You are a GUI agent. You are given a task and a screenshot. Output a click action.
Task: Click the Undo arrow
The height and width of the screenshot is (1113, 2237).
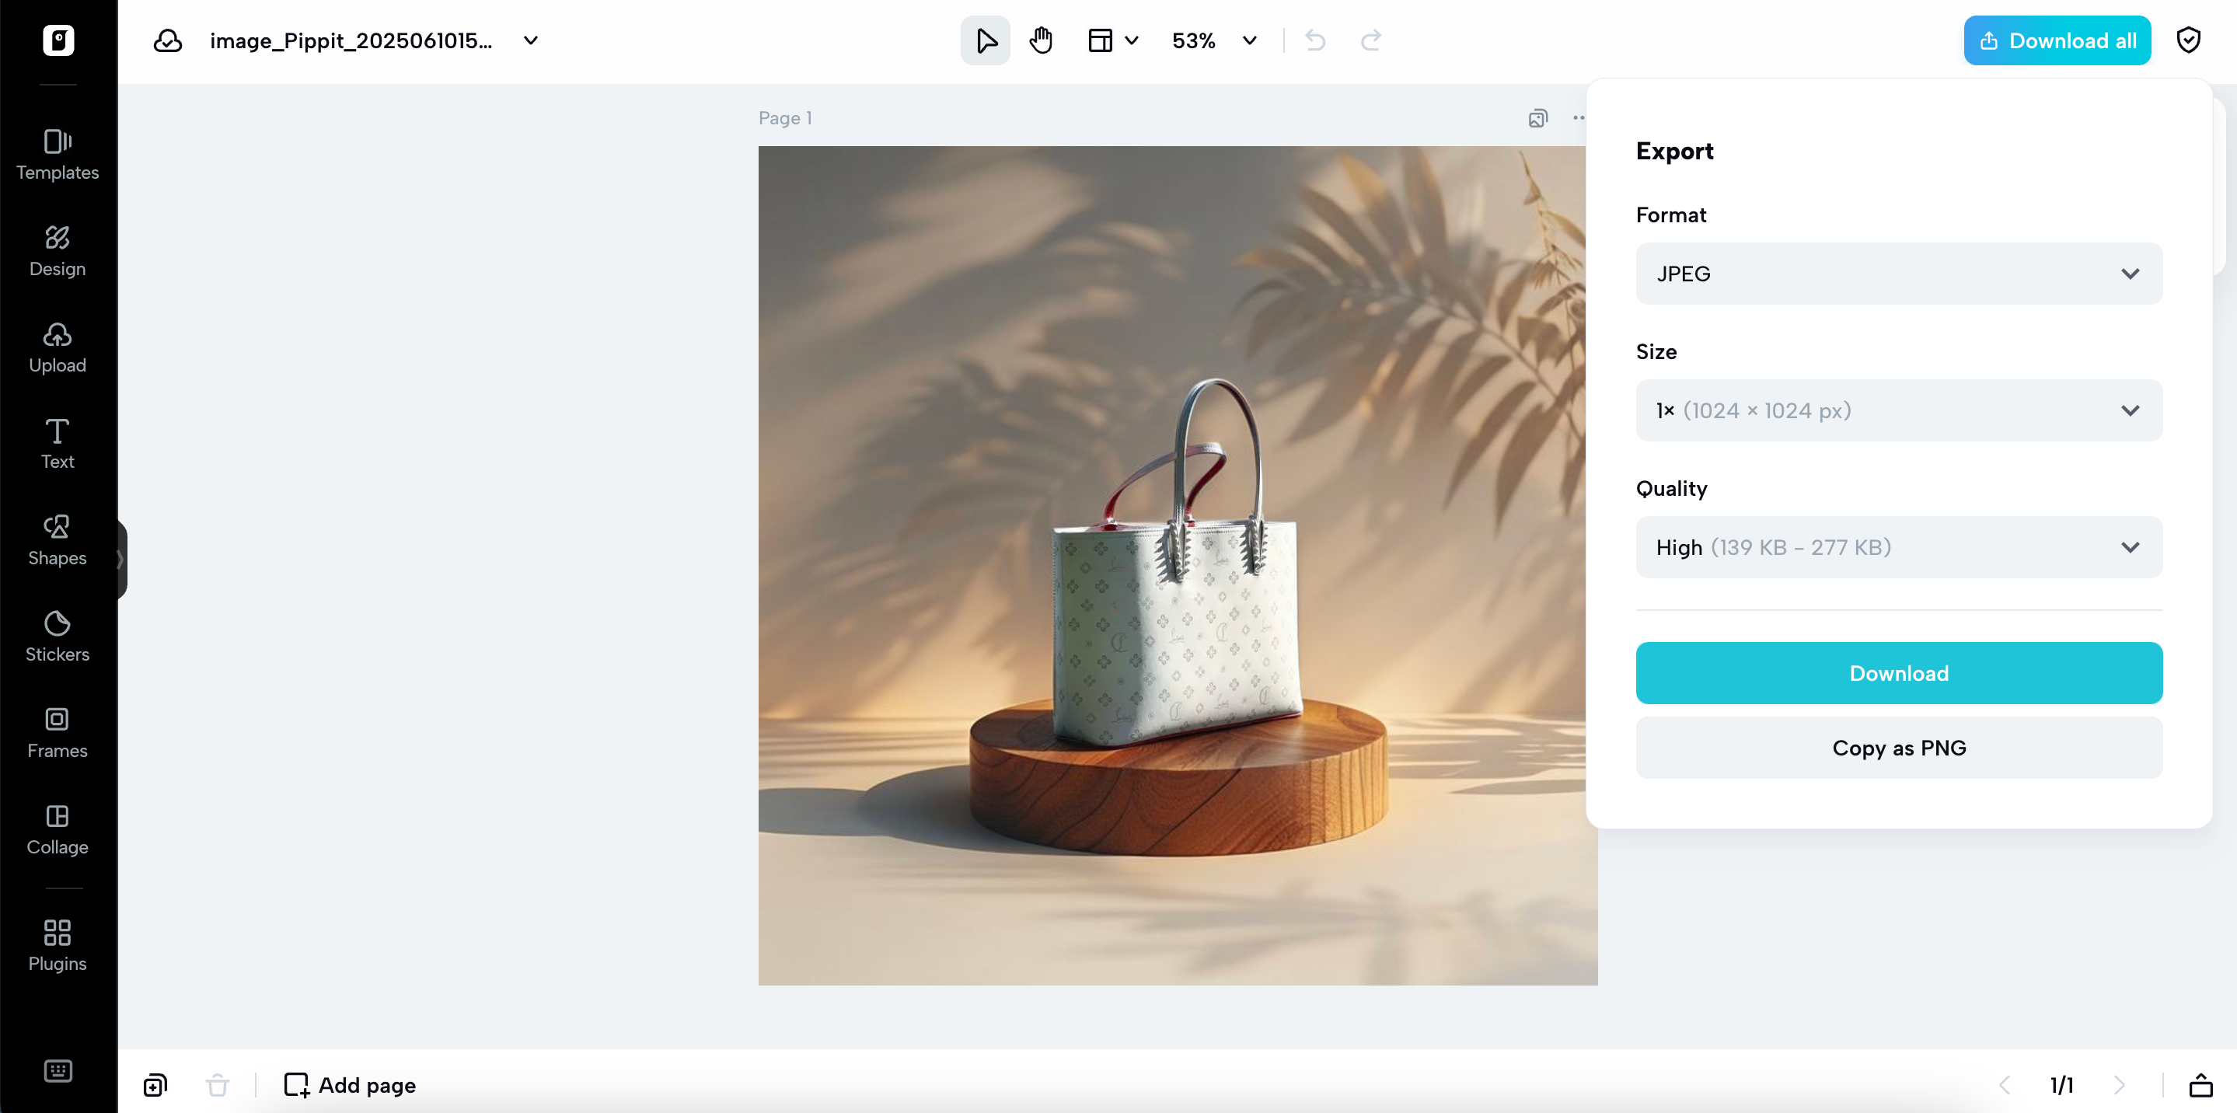pyautogui.click(x=1314, y=40)
